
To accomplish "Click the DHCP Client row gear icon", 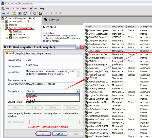I will 87,51.
